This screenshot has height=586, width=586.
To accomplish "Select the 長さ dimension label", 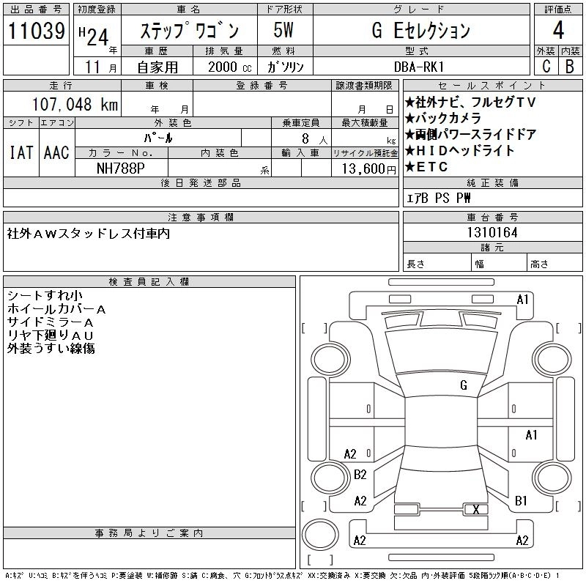I will tap(415, 264).
